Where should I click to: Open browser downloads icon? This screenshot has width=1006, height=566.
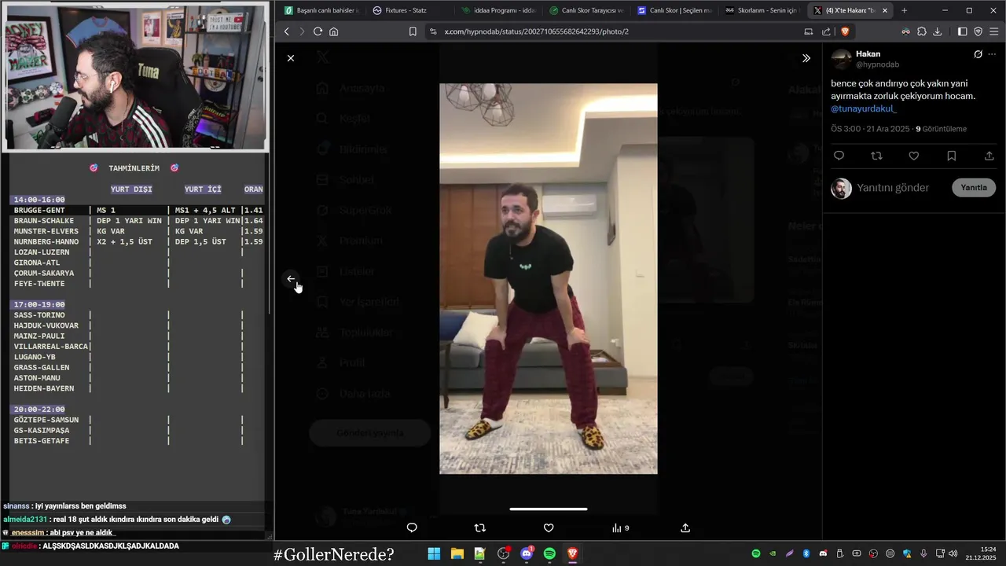coord(937,31)
